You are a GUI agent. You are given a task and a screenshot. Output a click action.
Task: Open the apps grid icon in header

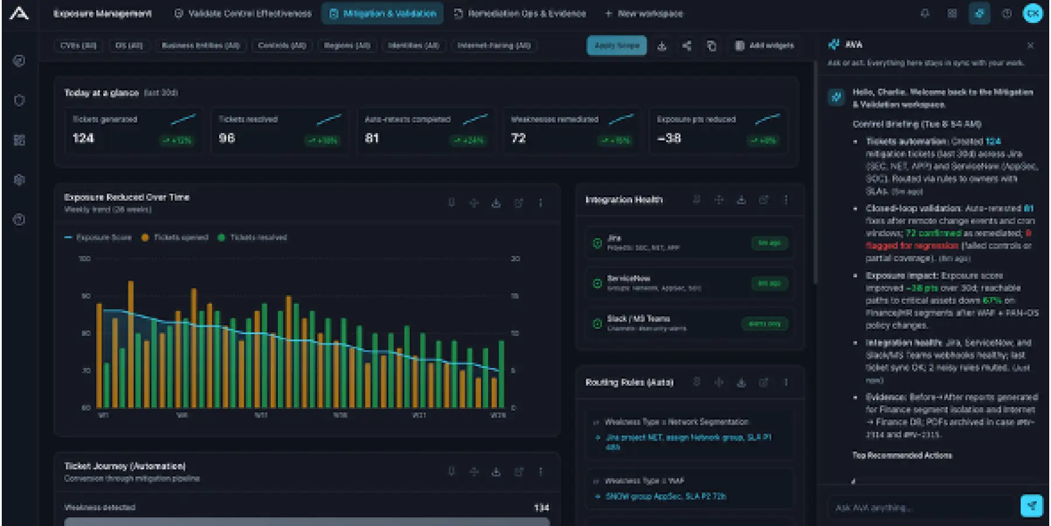(x=952, y=13)
